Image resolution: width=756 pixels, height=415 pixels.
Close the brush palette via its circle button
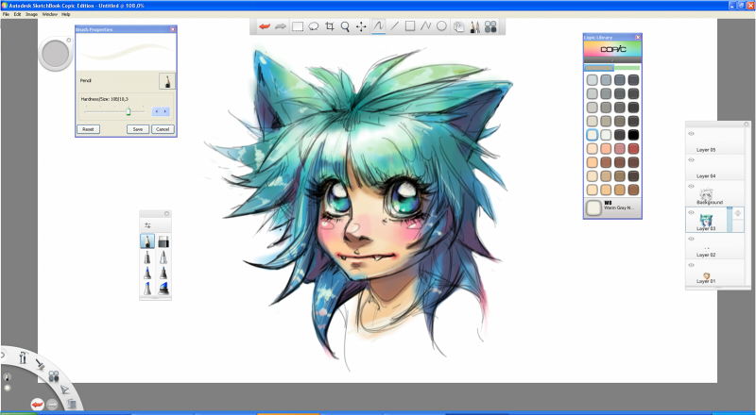pos(167,213)
